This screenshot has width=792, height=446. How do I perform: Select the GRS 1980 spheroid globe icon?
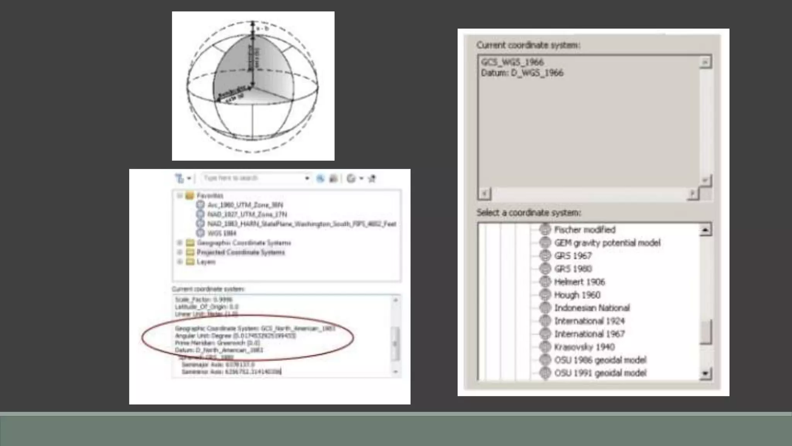click(545, 269)
